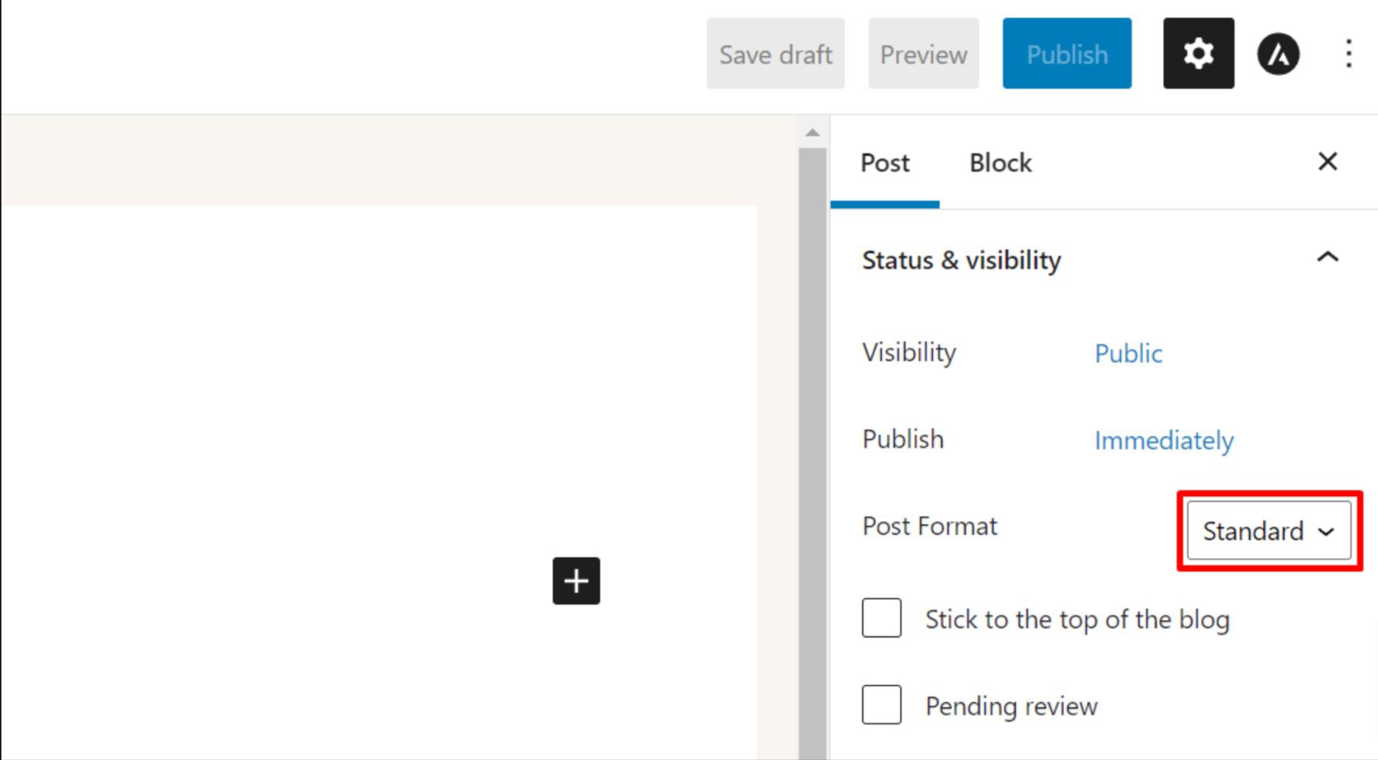
Task: Close the settings sidebar with the X icon
Action: (1328, 161)
